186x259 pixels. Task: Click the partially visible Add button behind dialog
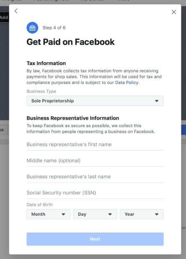tap(4, 17)
